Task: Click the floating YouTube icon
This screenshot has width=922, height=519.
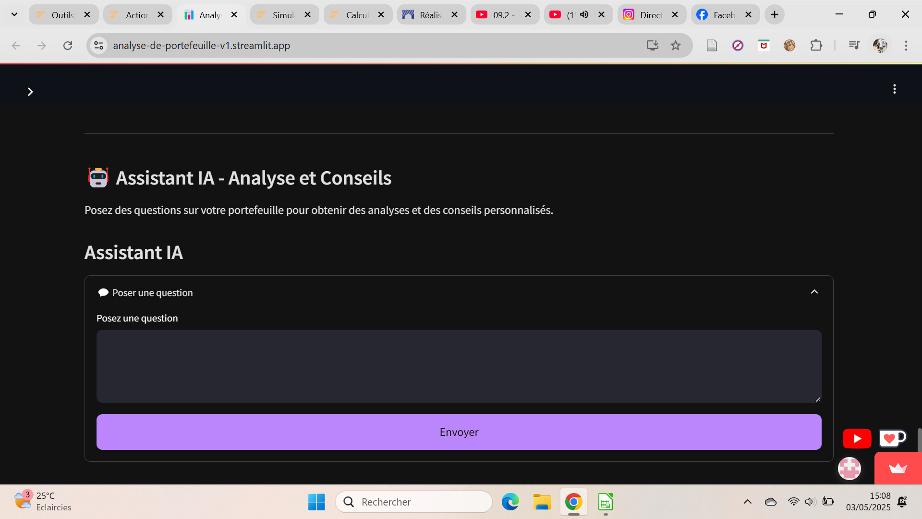Action: [857, 438]
